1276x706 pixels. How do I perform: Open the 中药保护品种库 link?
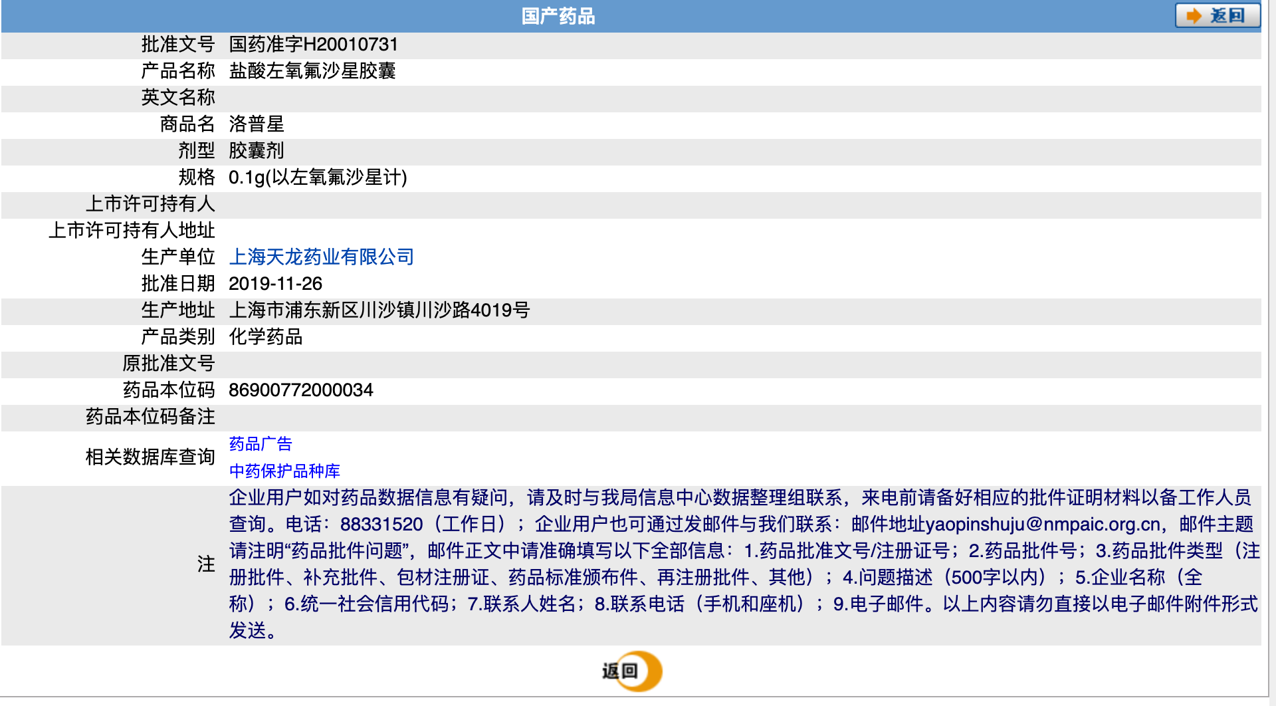284,471
